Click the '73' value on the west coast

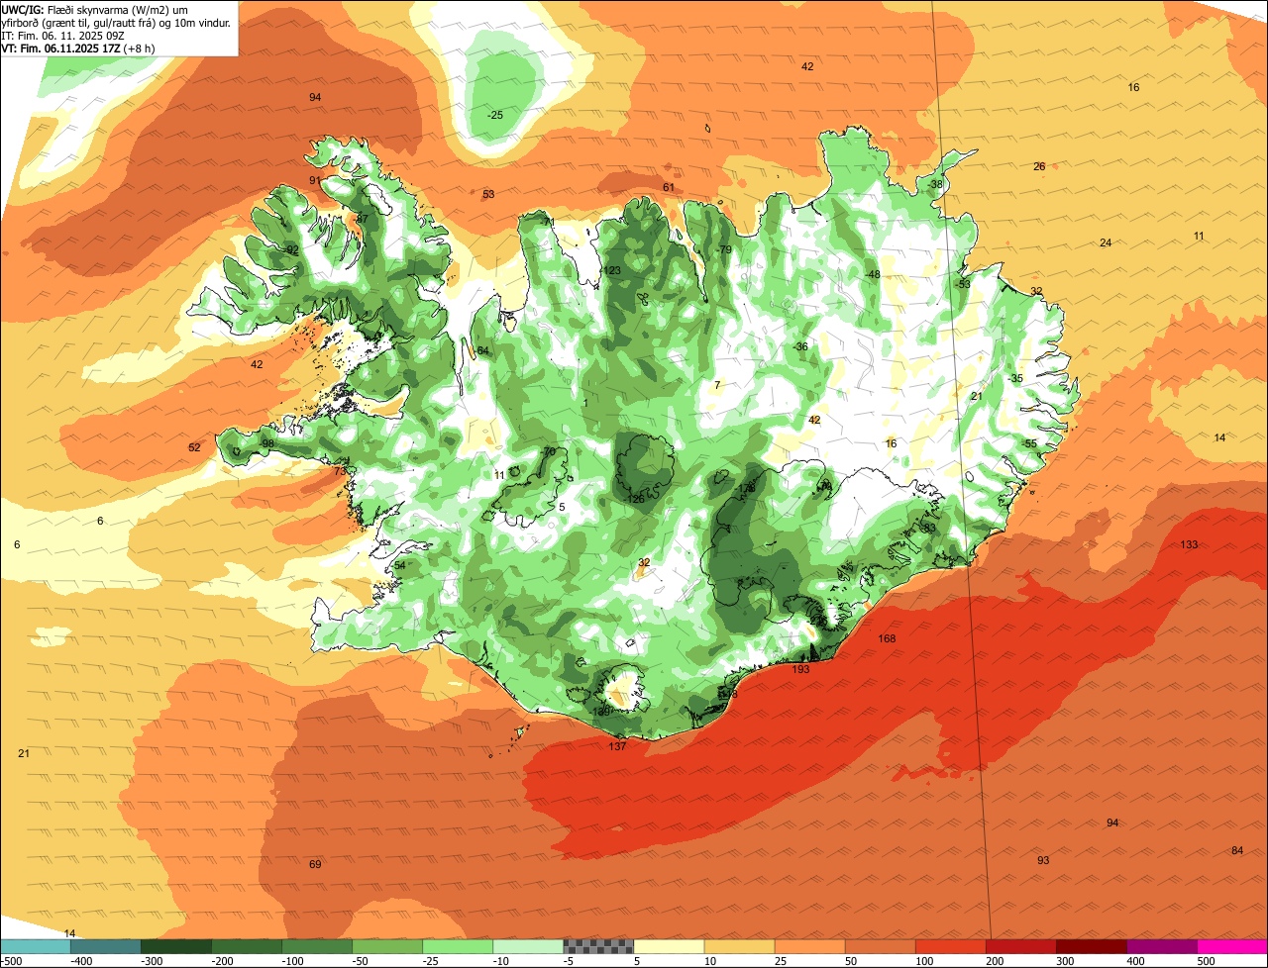340,472
